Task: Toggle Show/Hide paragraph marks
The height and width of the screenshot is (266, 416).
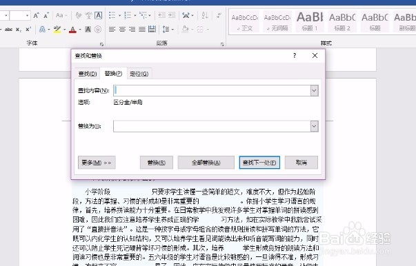Action: [219, 15]
